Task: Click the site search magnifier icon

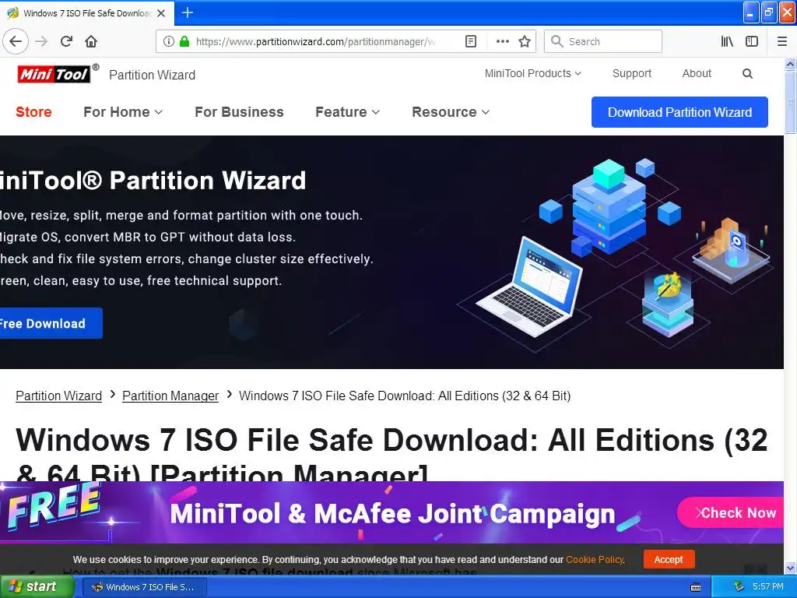Action: (747, 74)
